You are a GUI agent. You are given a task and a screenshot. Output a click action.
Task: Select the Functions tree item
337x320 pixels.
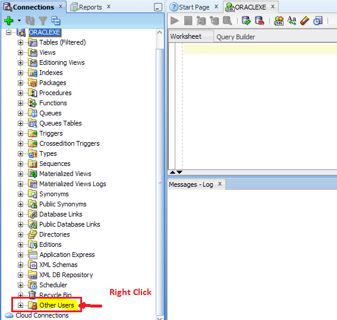click(53, 103)
